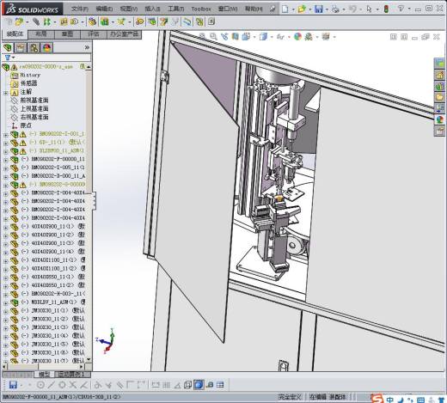Expand the 注解 annotations tree node
This screenshot has width=447, height=403.
coord(5,93)
